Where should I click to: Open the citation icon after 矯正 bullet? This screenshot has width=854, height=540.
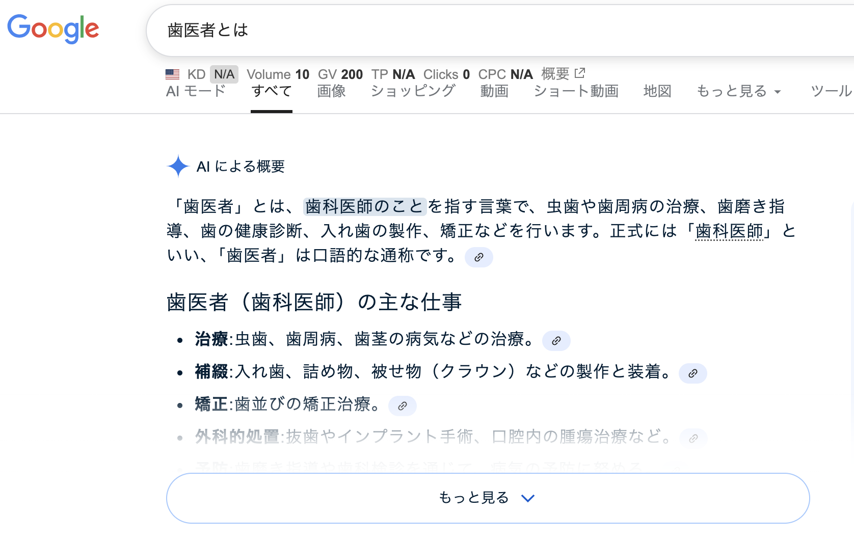coord(403,406)
